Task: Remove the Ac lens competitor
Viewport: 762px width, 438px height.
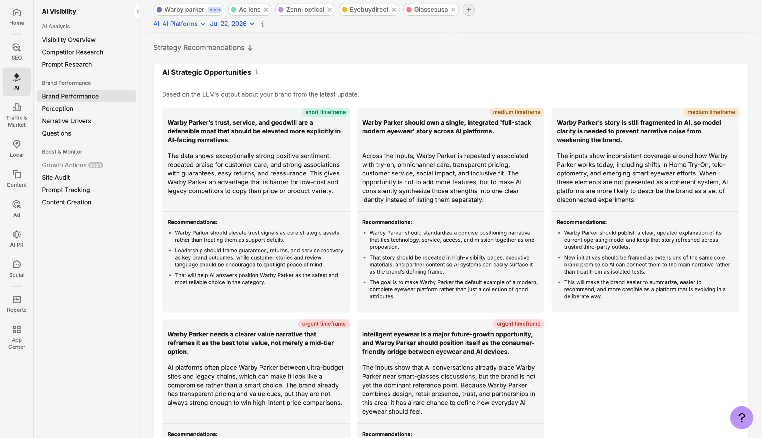Action: point(266,10)
